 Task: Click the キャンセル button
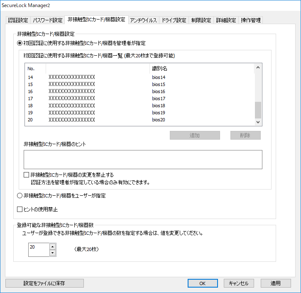click(x=239, y=283)
